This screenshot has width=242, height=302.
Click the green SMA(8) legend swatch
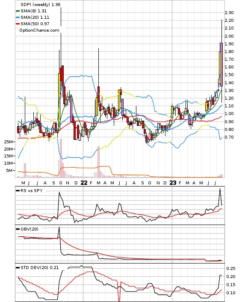coord(18,11)
